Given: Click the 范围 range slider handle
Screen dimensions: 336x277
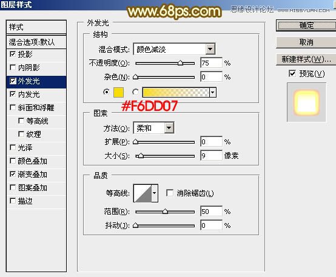Looking at the screenshot, I should click(x=165, y=211).
